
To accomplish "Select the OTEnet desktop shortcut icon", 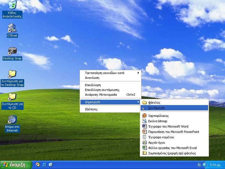I will [x=12, y=28].
